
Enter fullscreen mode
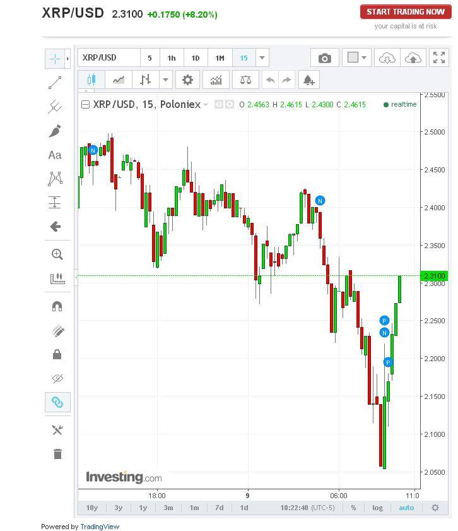(439, 57)
